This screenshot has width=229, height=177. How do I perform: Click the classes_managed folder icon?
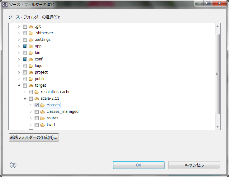pos(43,112)
